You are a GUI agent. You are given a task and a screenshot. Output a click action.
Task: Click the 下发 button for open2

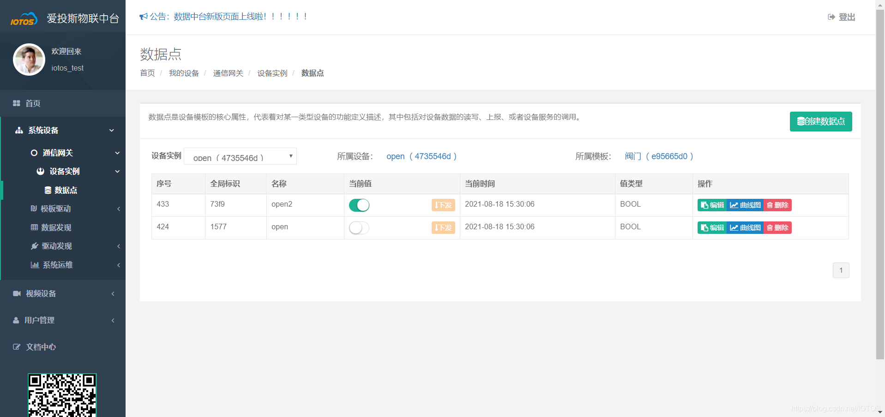click(443, 205)
